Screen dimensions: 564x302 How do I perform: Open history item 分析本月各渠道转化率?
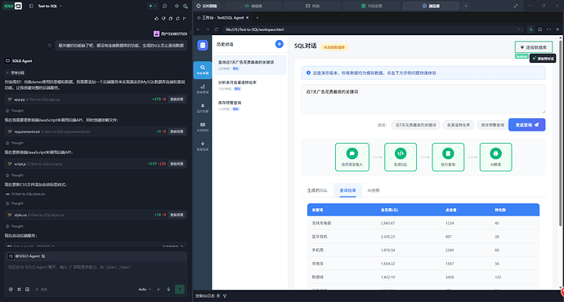tap(250, 85)
